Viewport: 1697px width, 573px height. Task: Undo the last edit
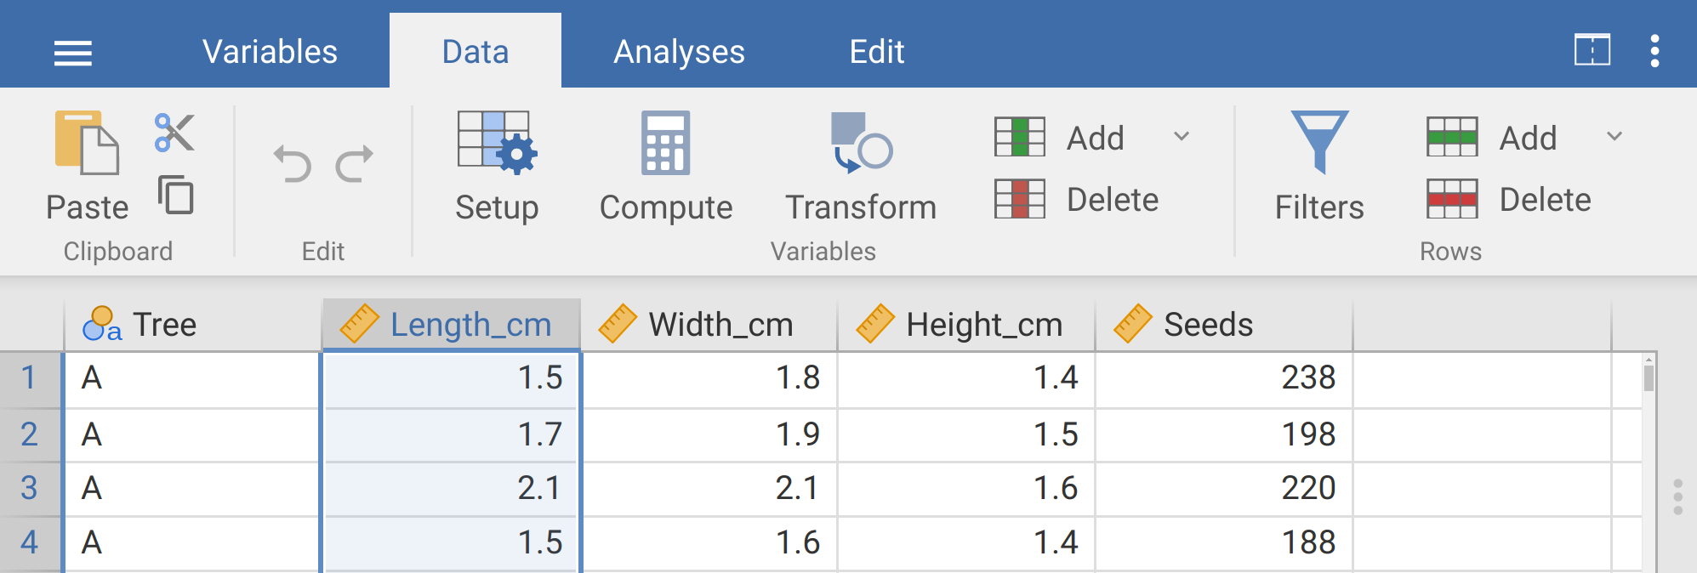293,163
